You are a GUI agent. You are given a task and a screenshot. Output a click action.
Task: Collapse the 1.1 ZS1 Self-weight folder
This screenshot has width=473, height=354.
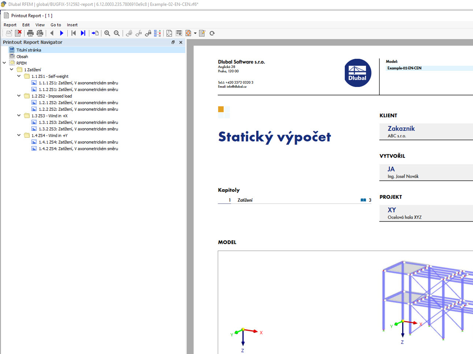point(19,76)
